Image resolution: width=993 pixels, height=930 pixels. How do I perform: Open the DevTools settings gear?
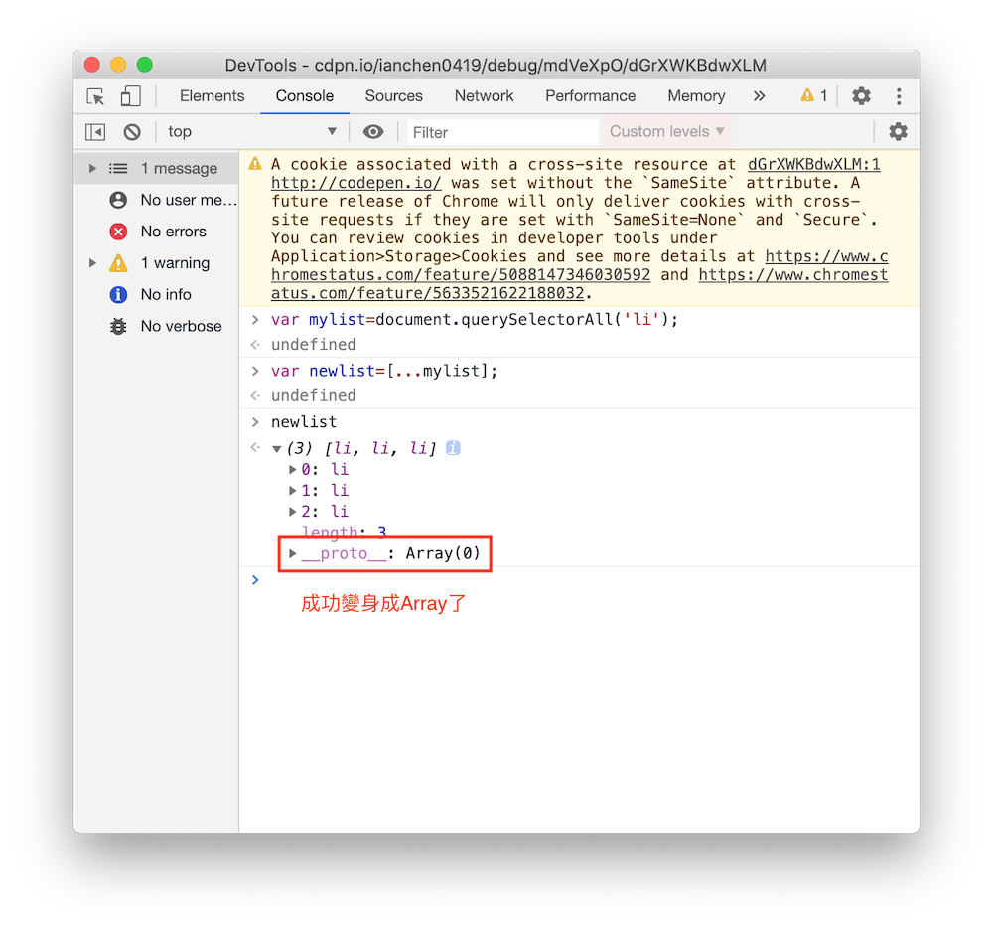click(x=861, y=96)
